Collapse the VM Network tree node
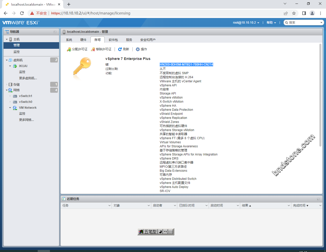The width and height of the screenshot is (326, 252). click(x=10, y=108)
